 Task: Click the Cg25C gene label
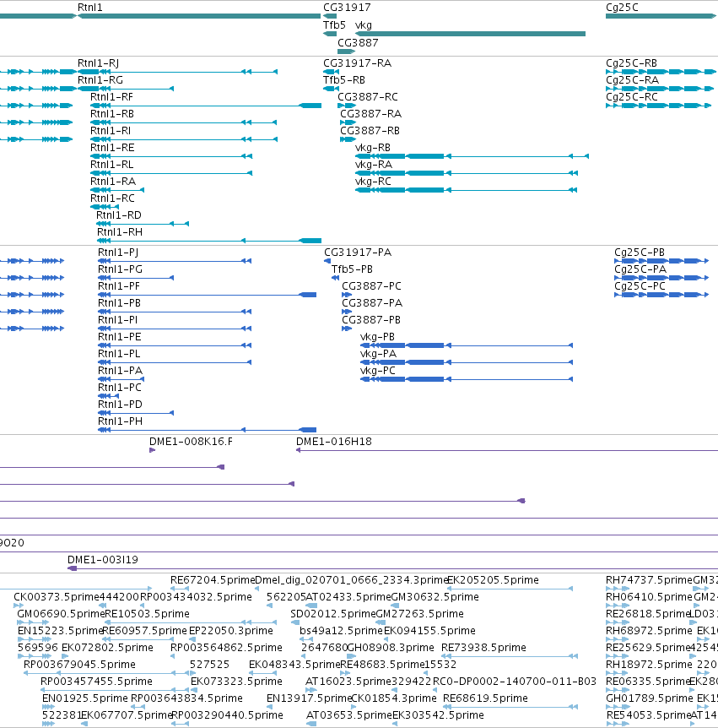tap(622, 8)
